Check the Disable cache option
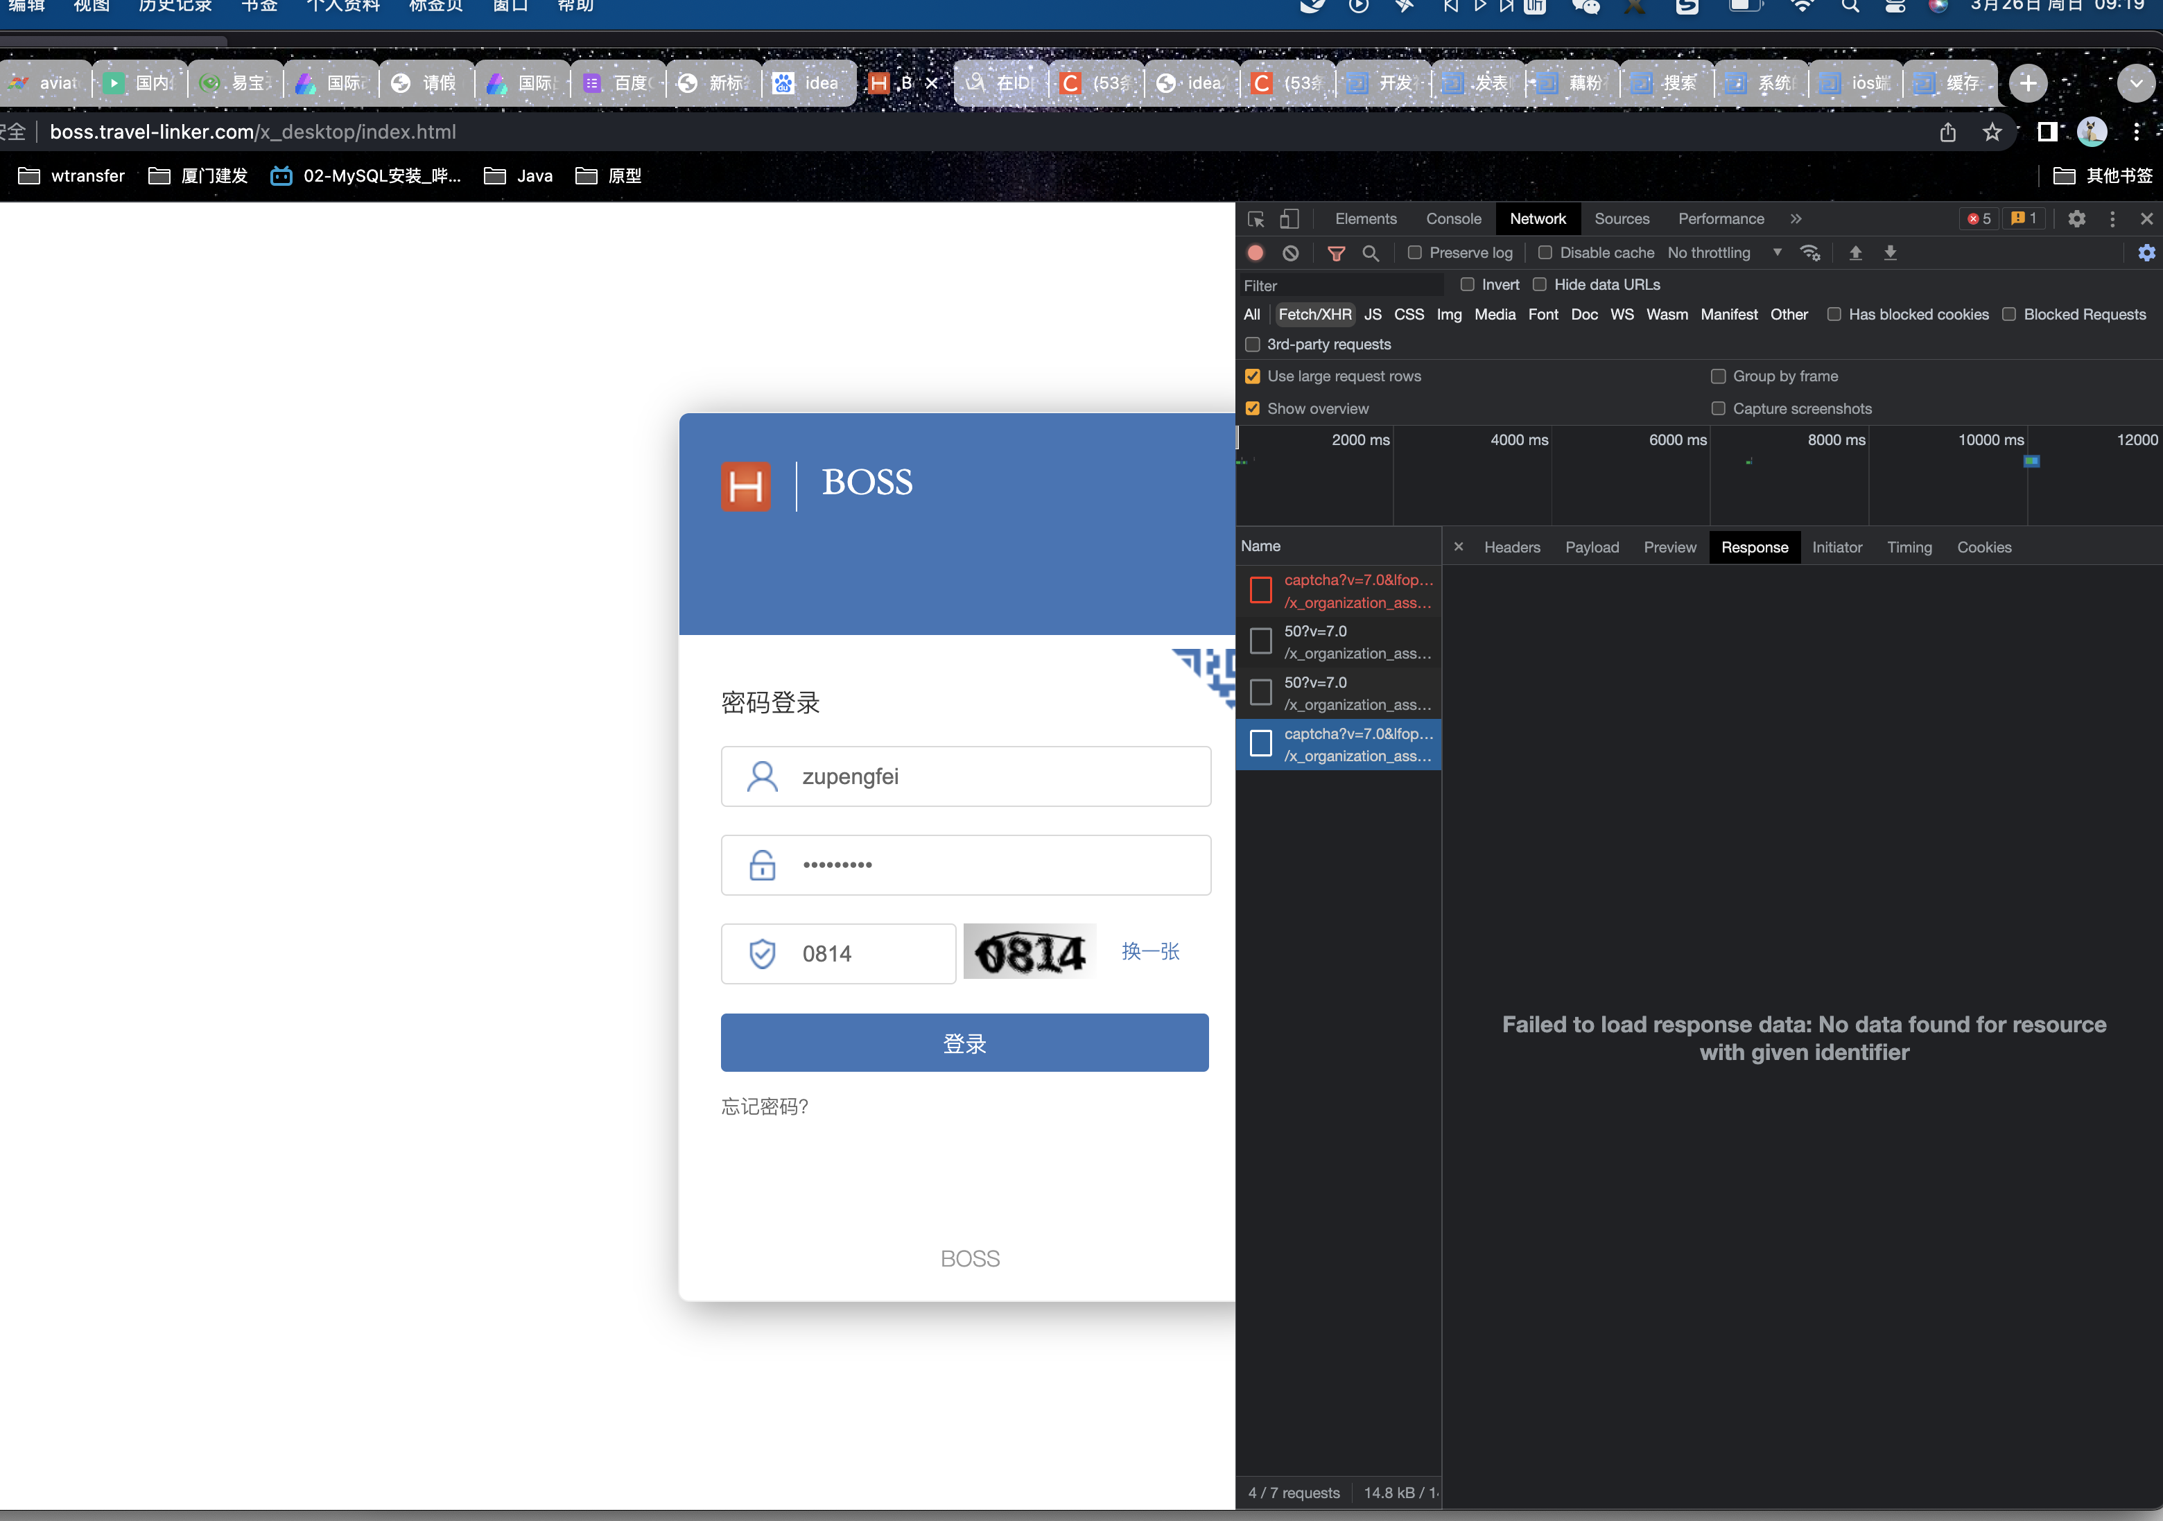 pos(1545,252)
